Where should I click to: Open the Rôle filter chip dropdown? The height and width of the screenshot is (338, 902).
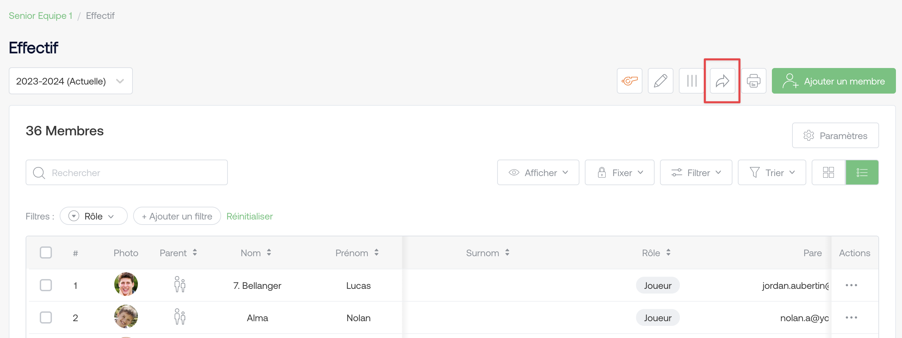click(93, 216)
